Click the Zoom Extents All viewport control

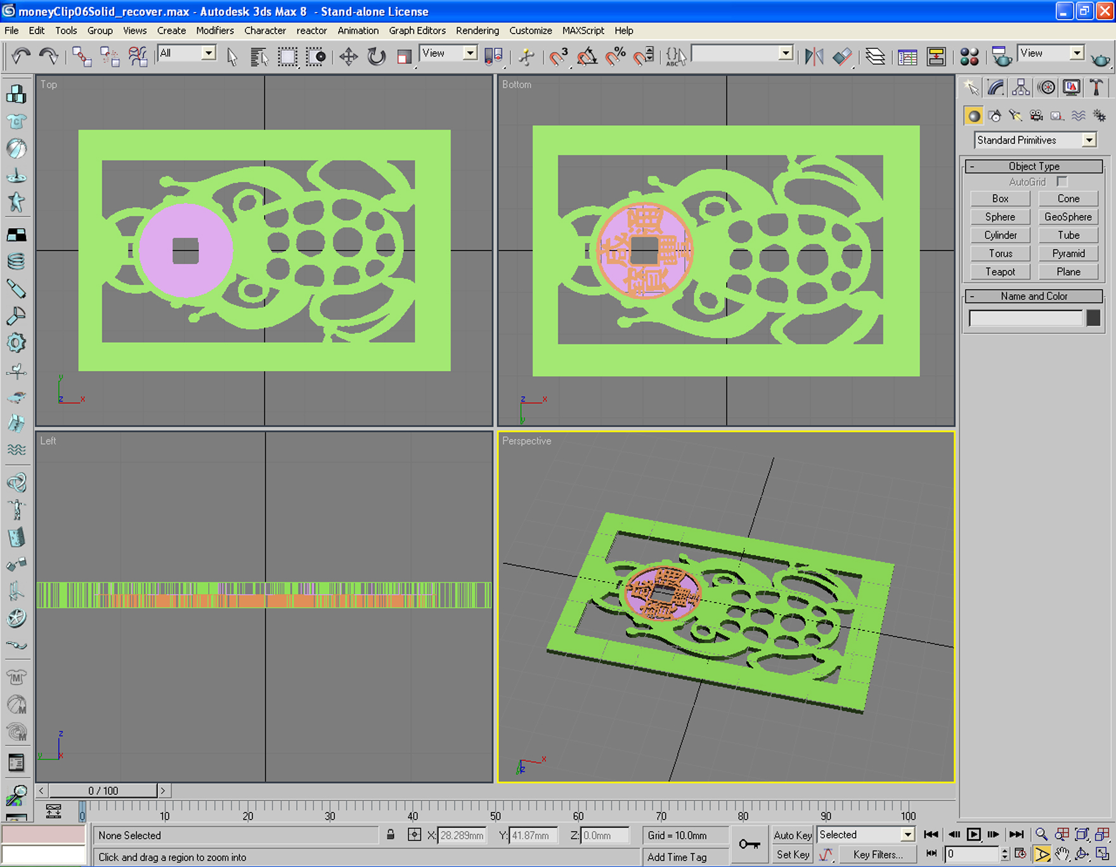click(x=1103, y=834)
